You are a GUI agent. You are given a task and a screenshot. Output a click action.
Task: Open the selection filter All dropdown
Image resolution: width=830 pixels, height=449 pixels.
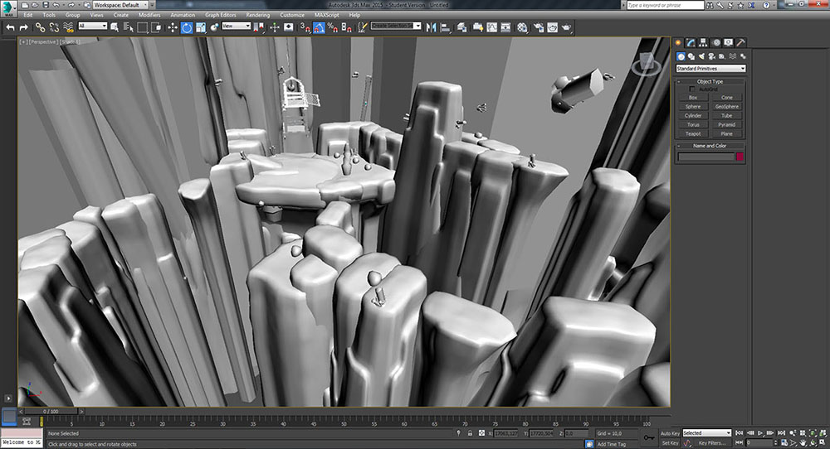(92, 27)
